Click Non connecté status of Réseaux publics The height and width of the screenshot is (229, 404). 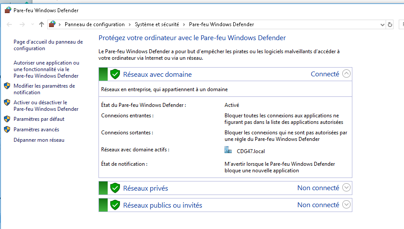(x=318, y=205)
